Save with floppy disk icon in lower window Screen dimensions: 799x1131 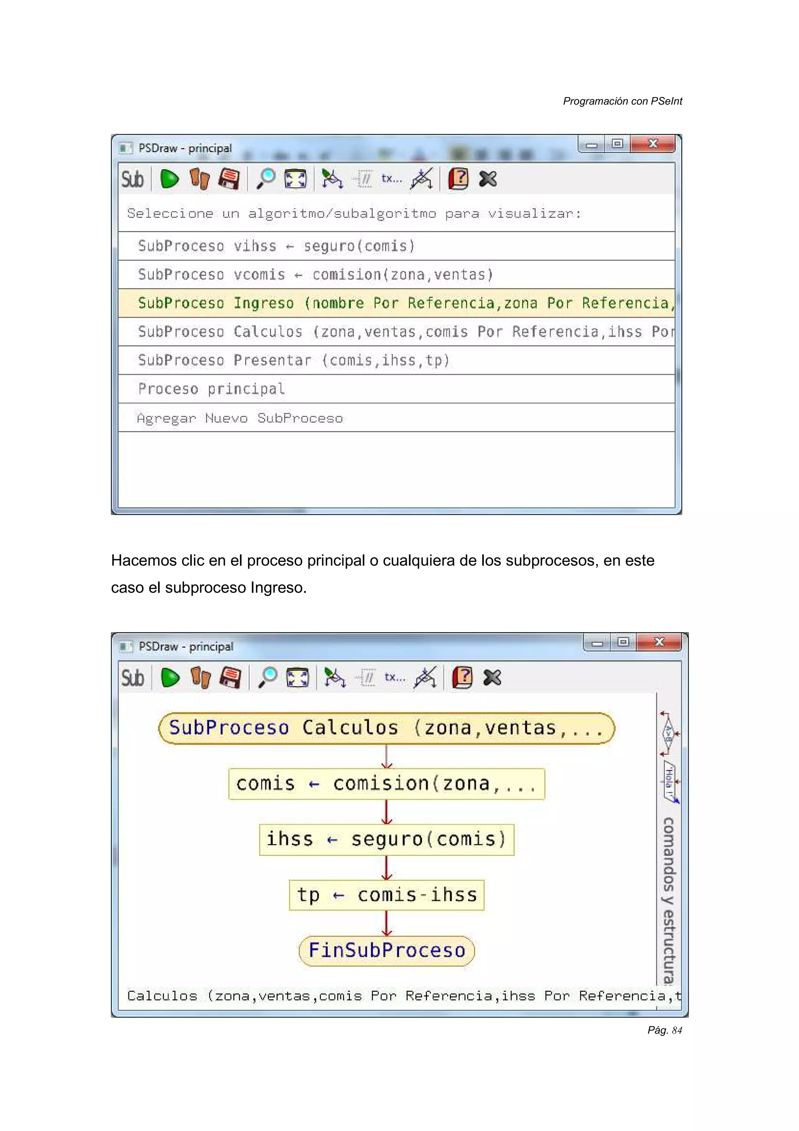(x=231, y=678)
